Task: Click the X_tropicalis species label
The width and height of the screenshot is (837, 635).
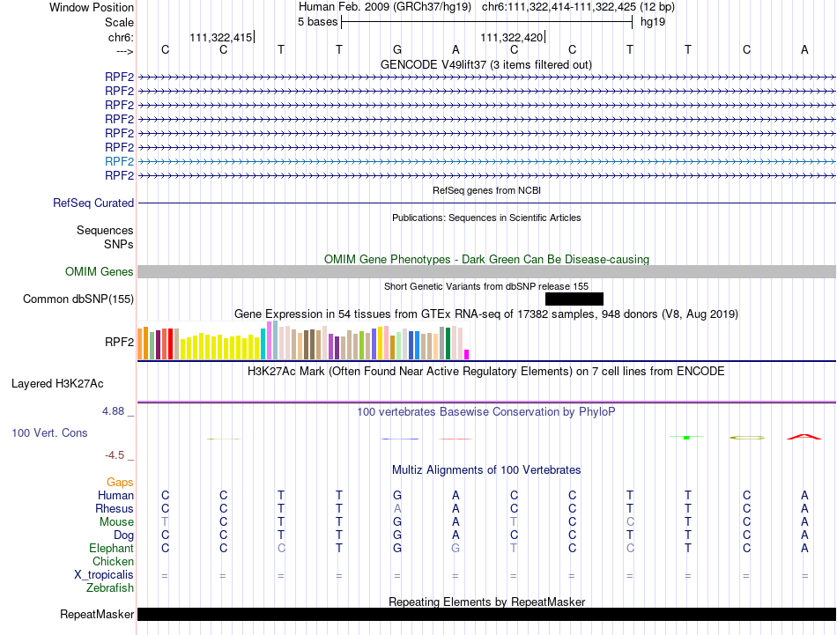Action: 104,575
